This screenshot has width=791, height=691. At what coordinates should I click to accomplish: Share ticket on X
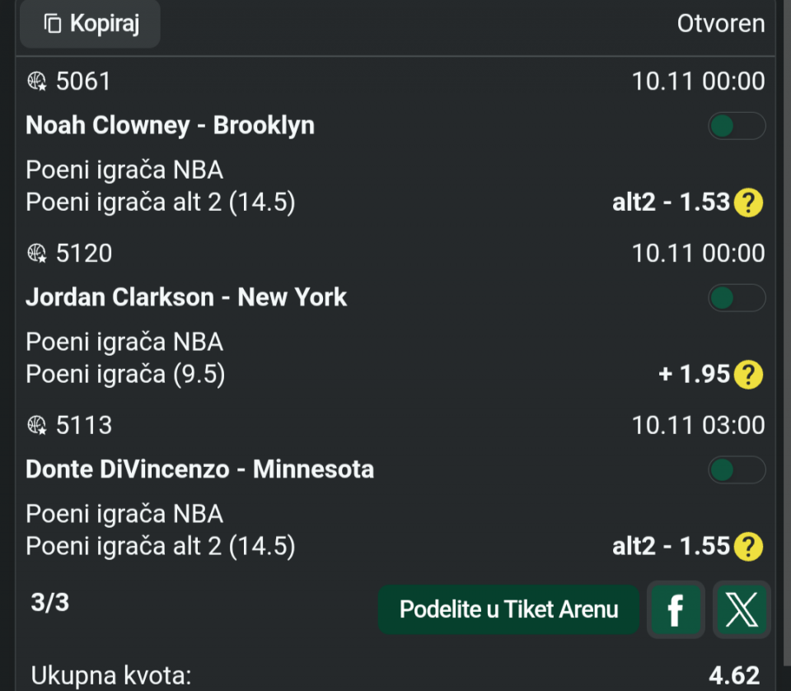coord(742,609)
